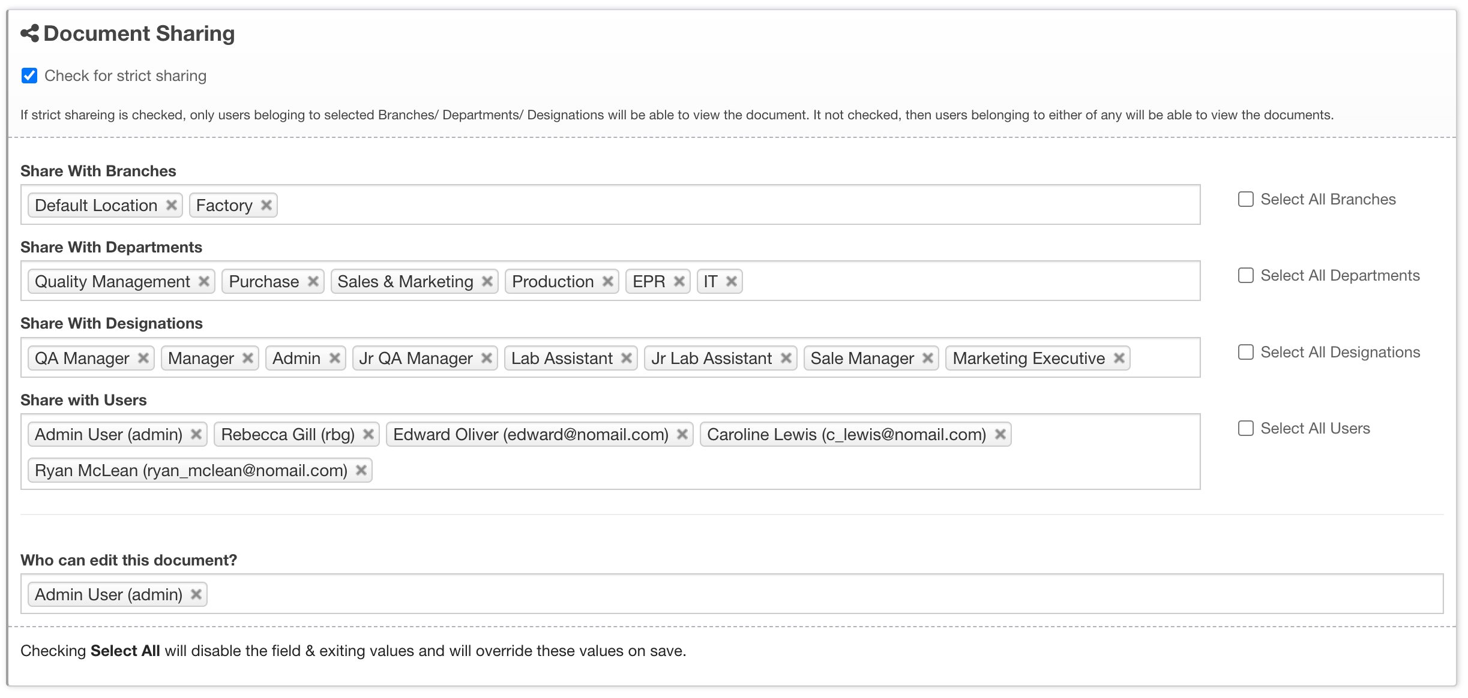The width and height of the screenshot is (1468, 698).
Task: Remove the Jr QA Manager designation
Action: [x=487, y=358]
